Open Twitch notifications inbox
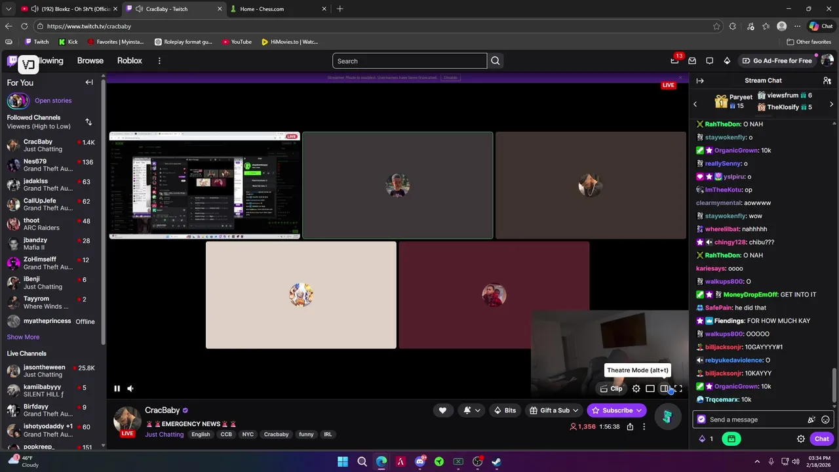 click(x=692, y=60)
